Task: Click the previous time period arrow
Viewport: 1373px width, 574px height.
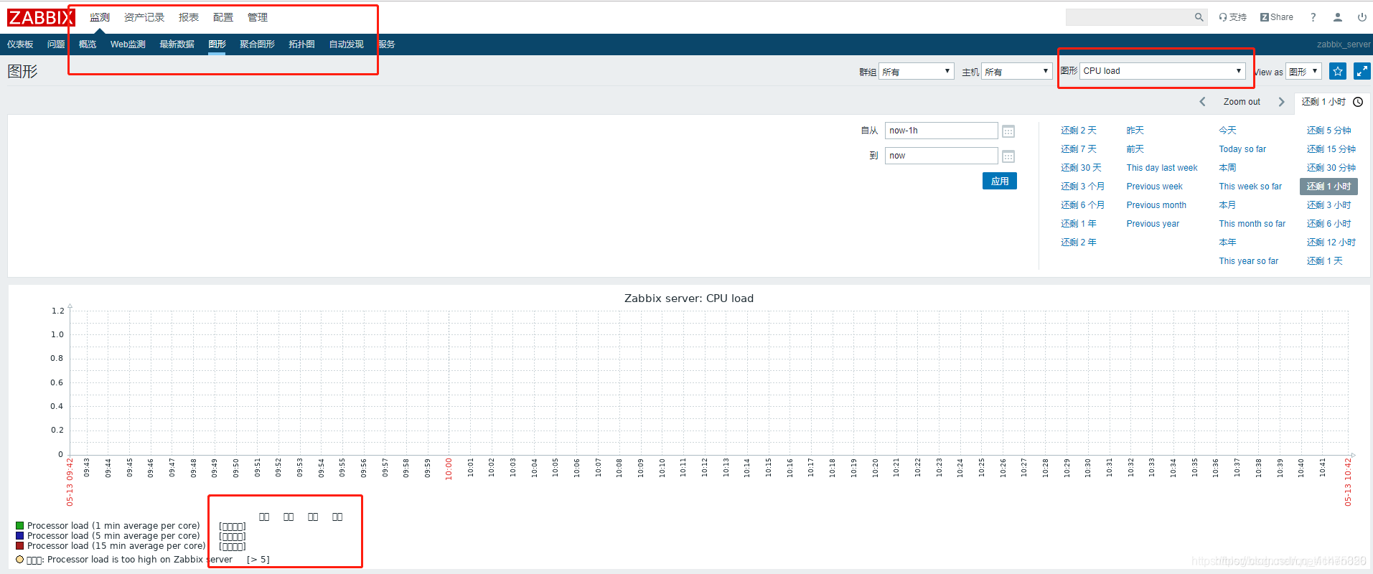Action: pyautogui.click(x=1203, y=102)
